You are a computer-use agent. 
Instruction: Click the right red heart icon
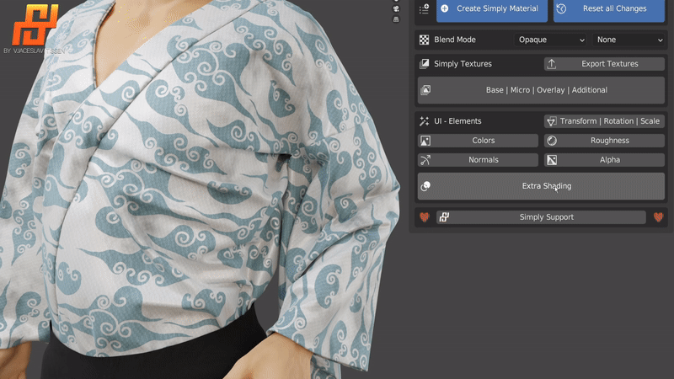pos(658,217)
